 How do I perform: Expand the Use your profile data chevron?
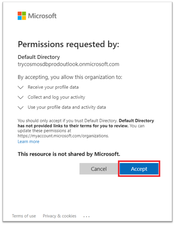[20, 108]
